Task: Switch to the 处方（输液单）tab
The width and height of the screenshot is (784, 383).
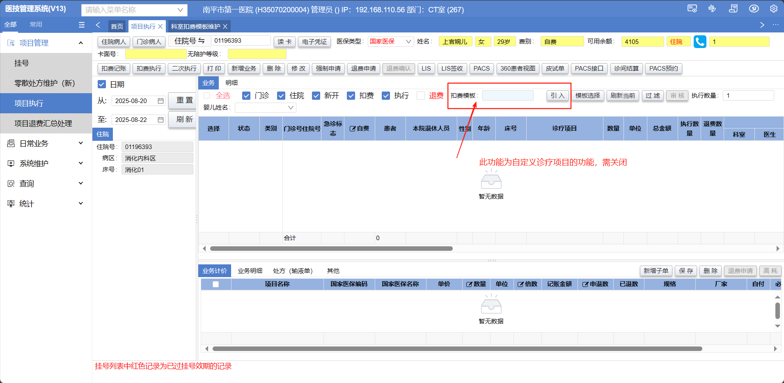Action: 293,271
